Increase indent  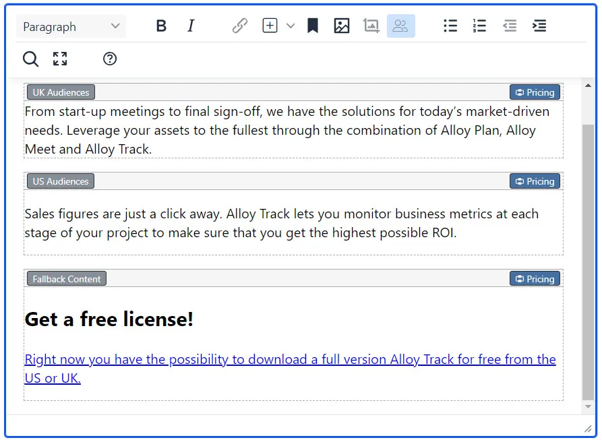coord(539,26)
